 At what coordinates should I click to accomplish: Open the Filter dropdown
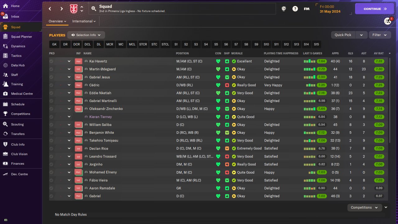tap(380, 35)
